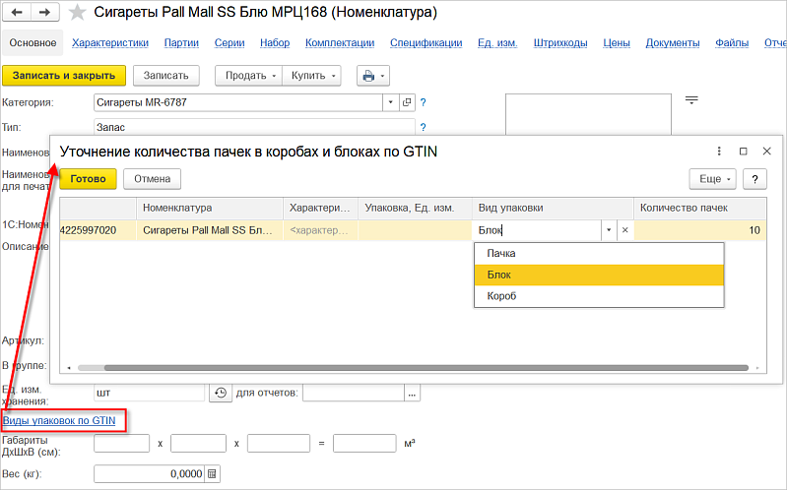Select Короб from packaging list
The width and height of the screenshot is (787, 490).
point(502,296)
